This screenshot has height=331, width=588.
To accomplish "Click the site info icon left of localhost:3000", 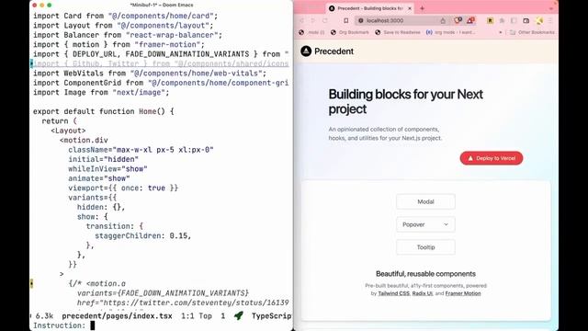I will (361, 20).
